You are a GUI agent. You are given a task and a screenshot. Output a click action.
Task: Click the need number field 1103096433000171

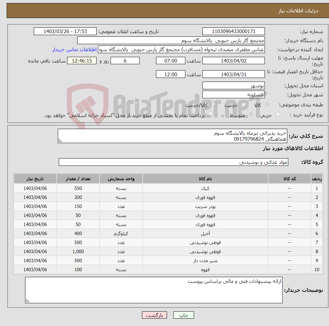(x=233, y=31)
